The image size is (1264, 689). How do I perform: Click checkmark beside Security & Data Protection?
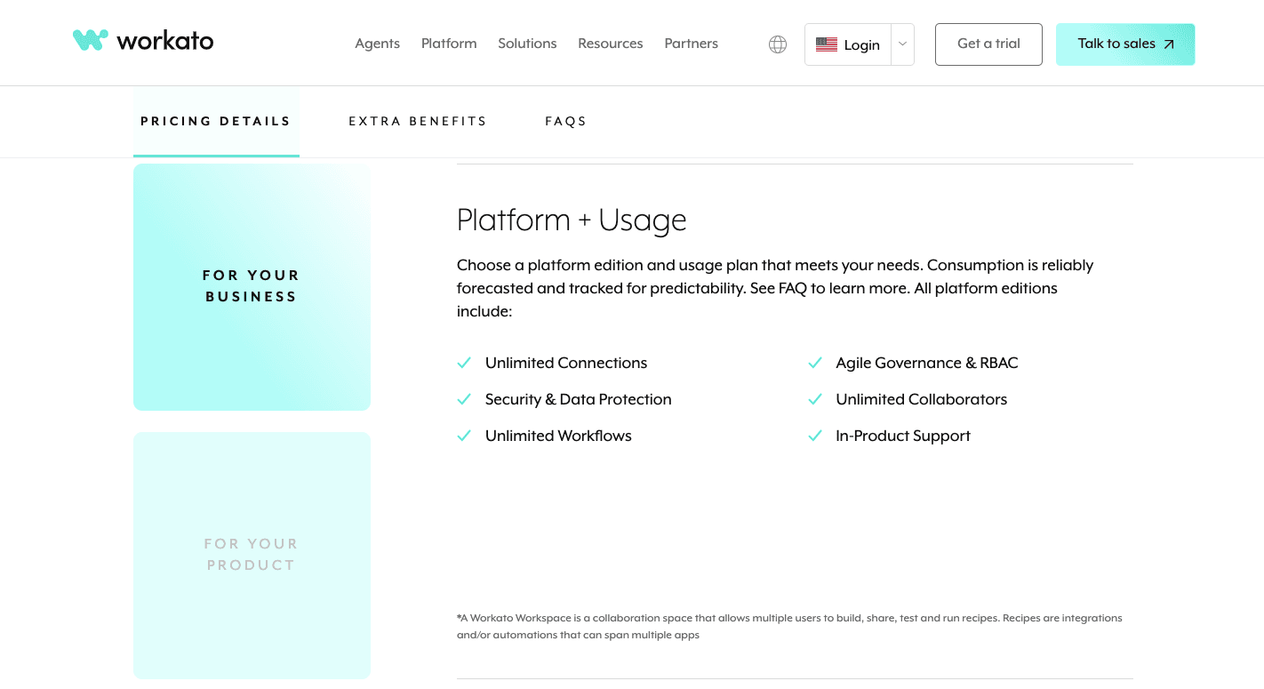coord(464,399)
